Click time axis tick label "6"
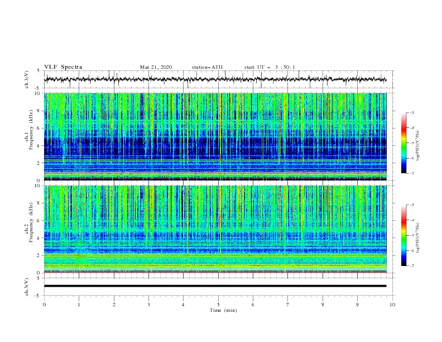 [x=253, y=305]
